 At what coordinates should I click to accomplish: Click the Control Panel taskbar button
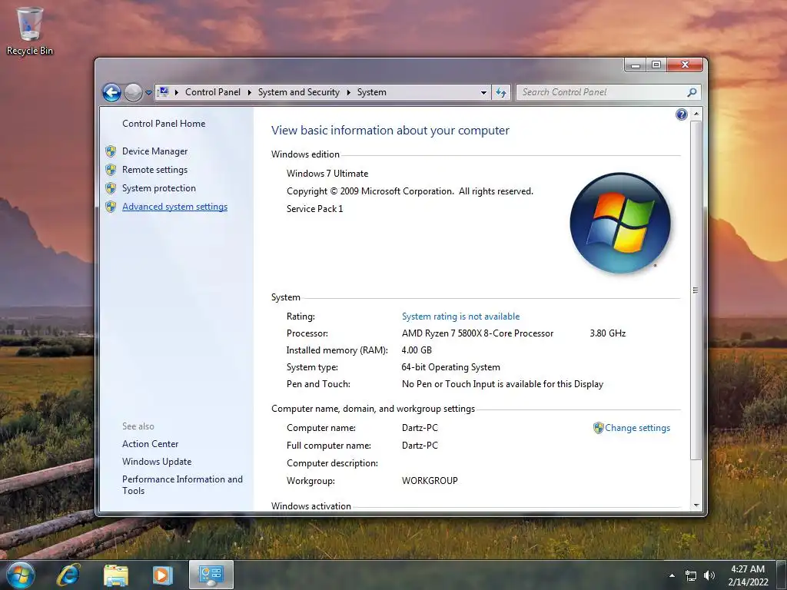[211, 575]
